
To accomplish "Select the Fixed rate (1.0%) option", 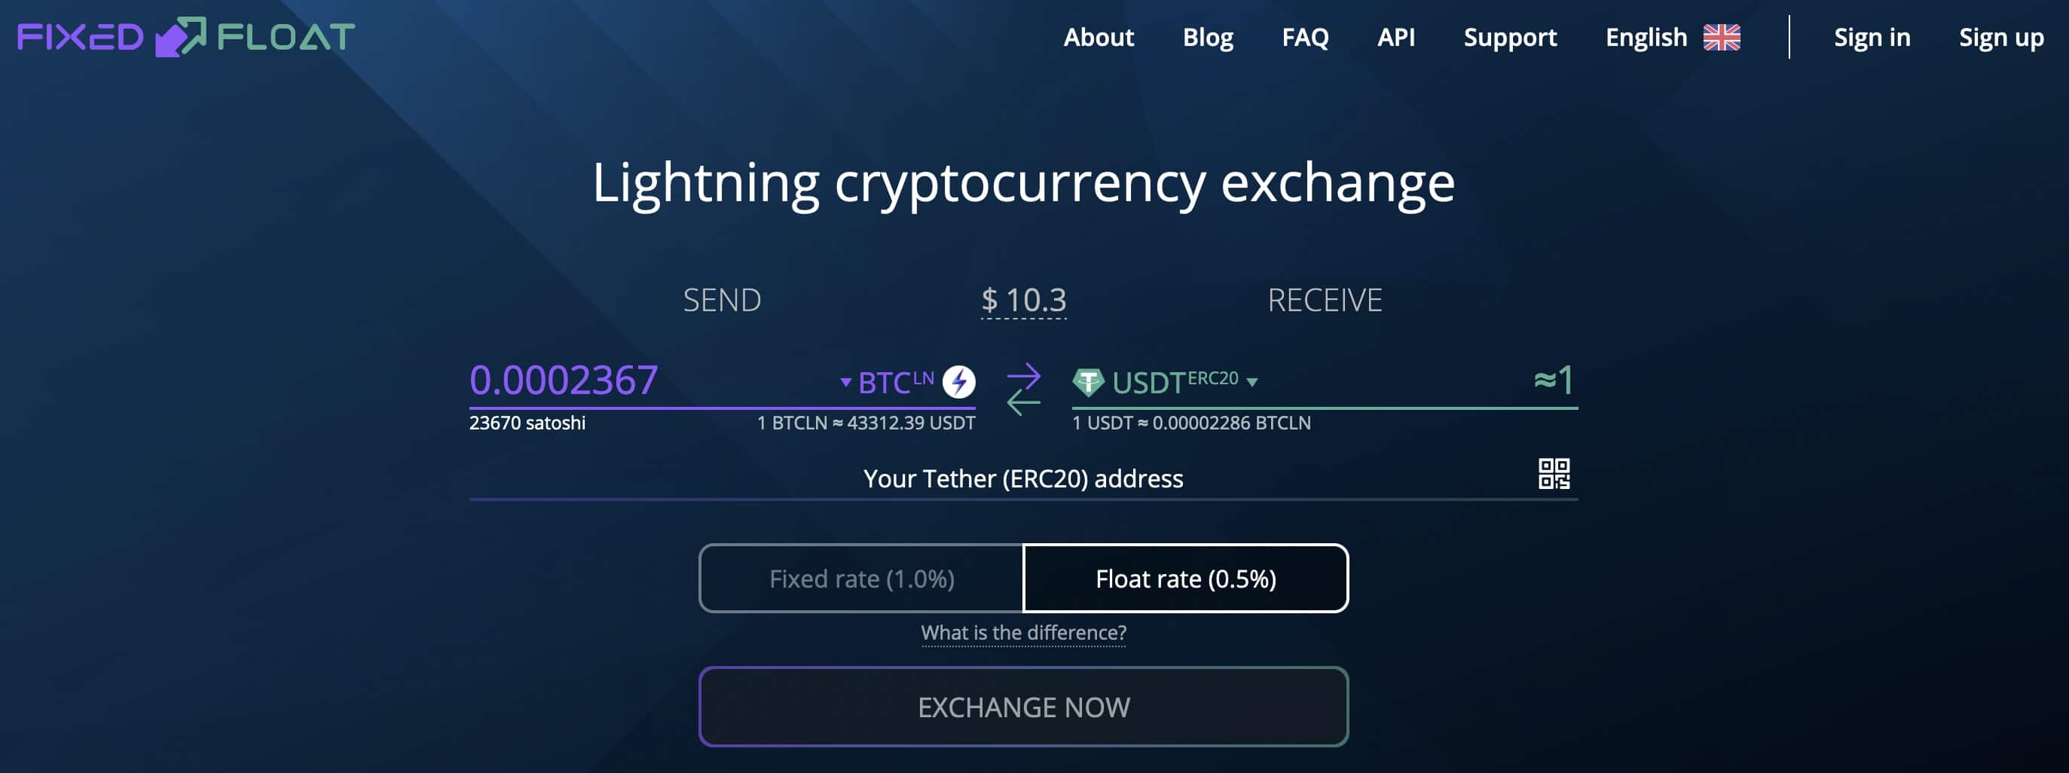I will 861,579.
